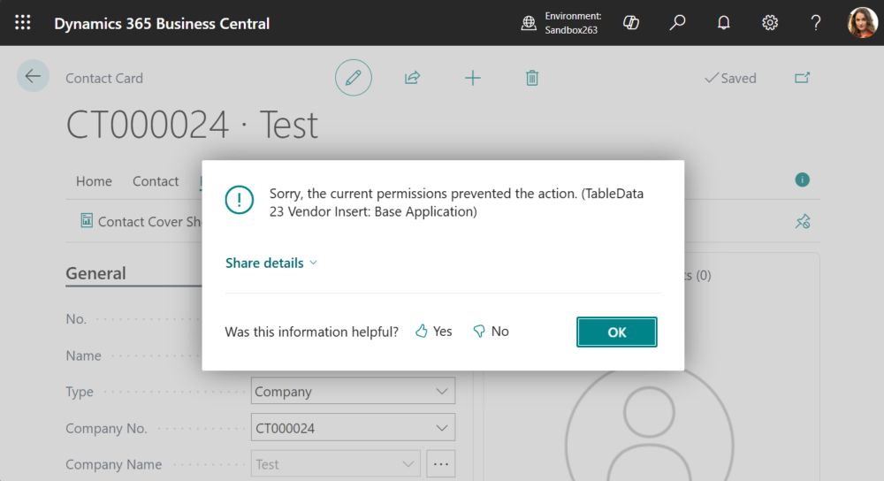Screen dimensions: 884x481
Task: Click the thumbs up Yes feedback
Action: pyautogui.click(x=433, y=331)
